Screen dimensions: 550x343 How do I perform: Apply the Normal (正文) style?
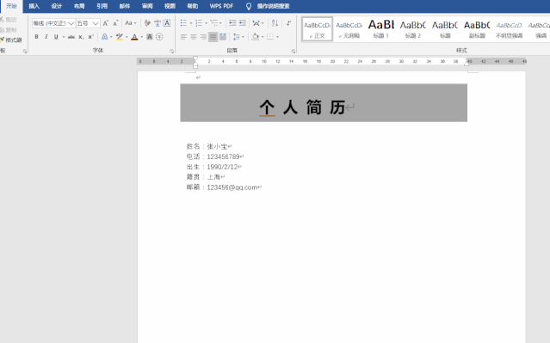(317, 29)
